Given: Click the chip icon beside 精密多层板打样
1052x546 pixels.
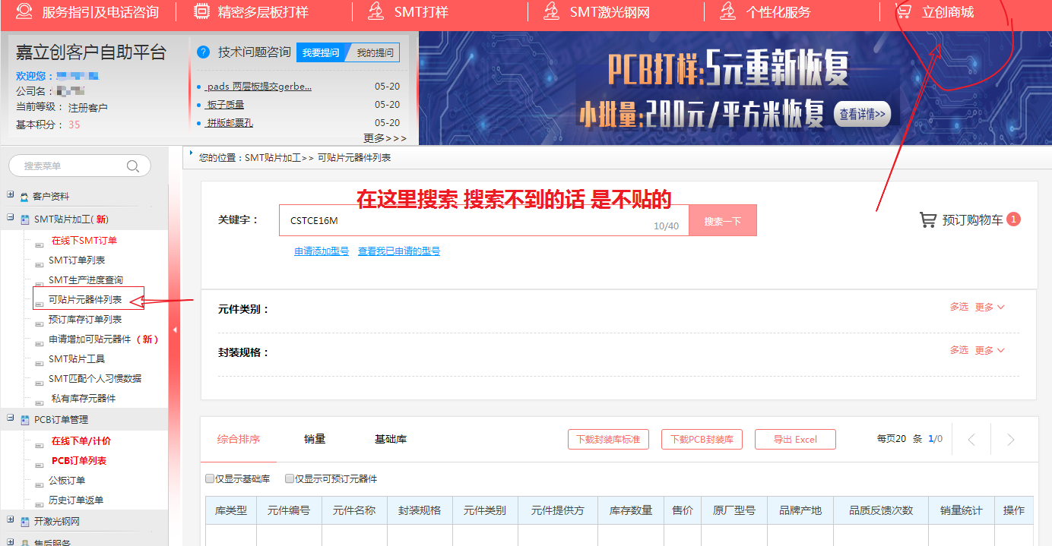Looking at the screenshot, I should click(202, 11).
